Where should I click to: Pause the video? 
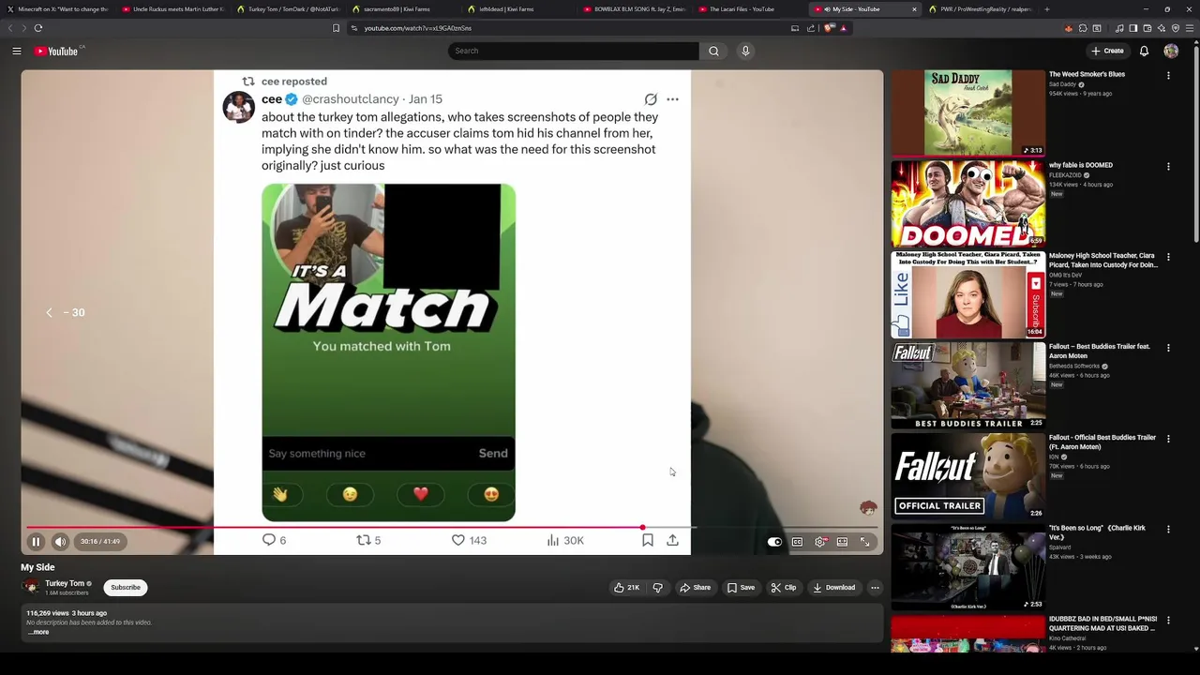click(x=36, y=541)
